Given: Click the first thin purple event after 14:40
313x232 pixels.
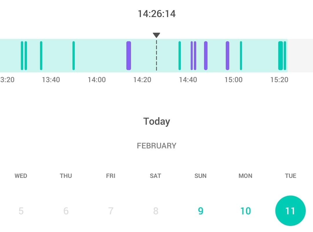Looking at the screenshot, I should [192, 56].
